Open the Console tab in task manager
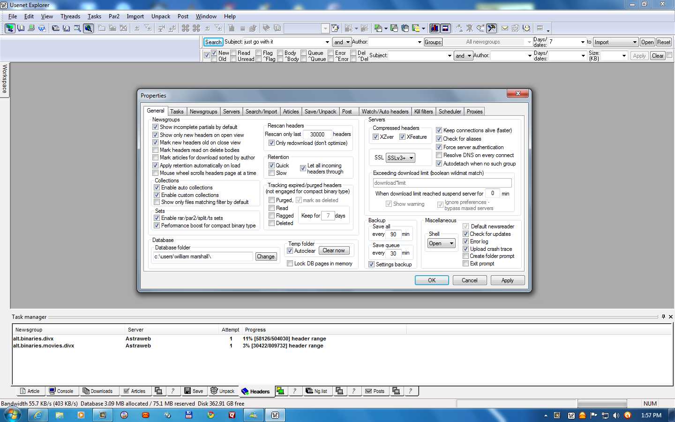675x422 pixels. tap(61, 391)
